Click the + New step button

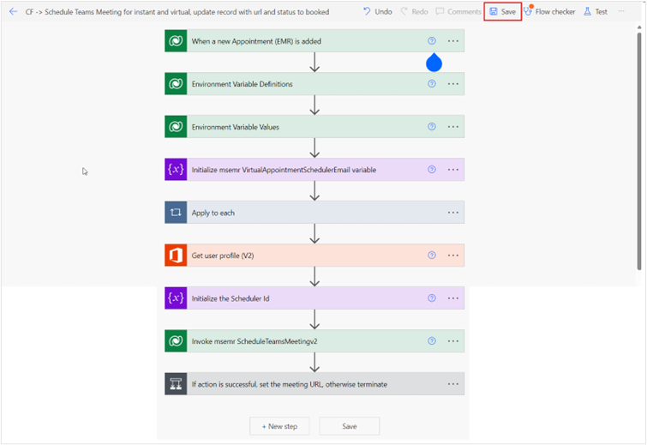[x=279, y=426]
